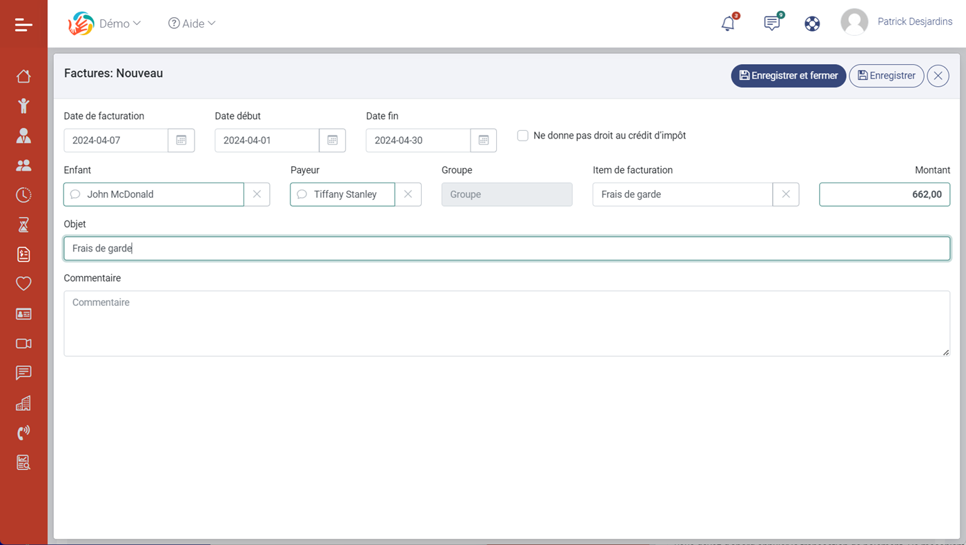The width and height of the screenshot is (966, 545).
Task: Open the chat message icon in sidebar
Action: pyautogui.click(x=23, y=373)
